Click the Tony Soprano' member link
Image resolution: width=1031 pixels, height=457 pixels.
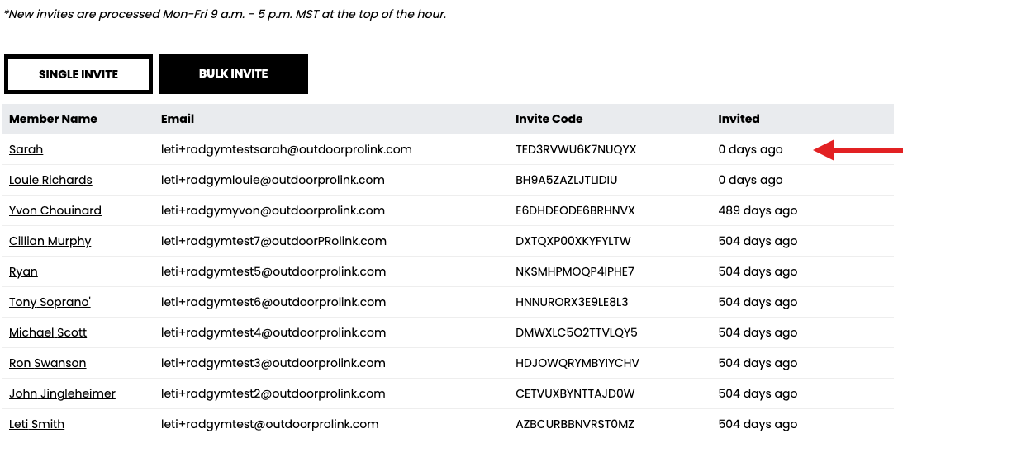point(50,302)
